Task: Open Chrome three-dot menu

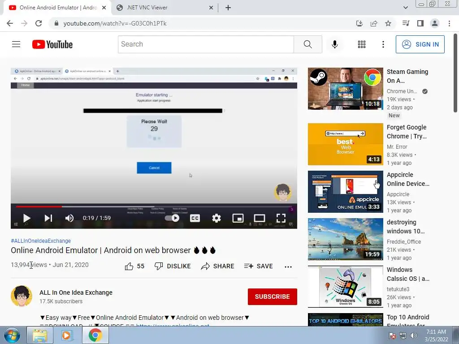Action: coord(449,23)
